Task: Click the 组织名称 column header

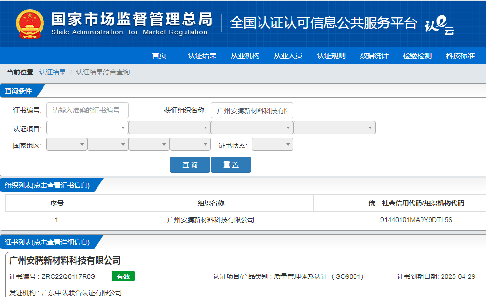Action: click(x=211, y=203)
